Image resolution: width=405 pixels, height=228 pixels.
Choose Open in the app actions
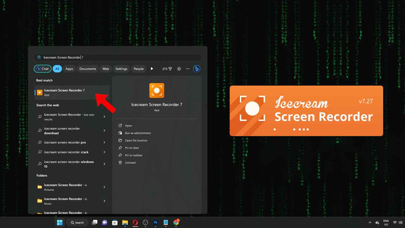coord(125,126)
